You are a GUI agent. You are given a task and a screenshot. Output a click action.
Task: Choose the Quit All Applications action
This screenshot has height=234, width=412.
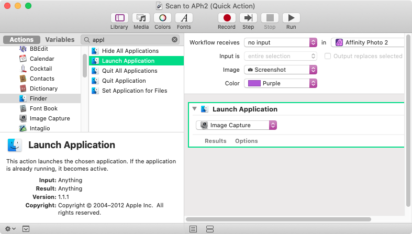136,71
